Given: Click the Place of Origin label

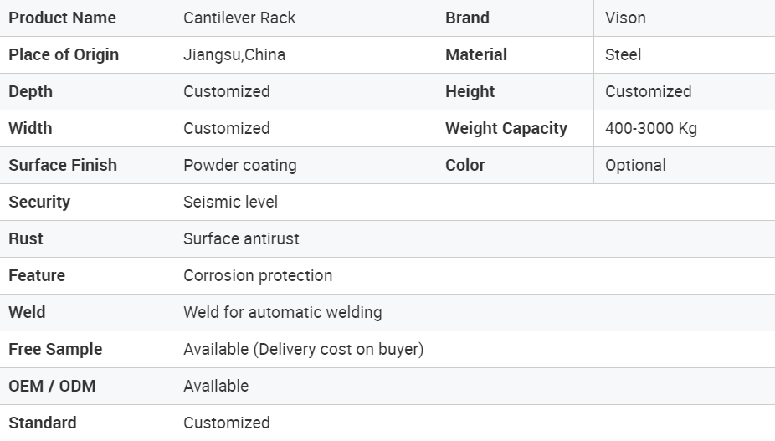Looking at the screenshot, I should coord(64,54).
